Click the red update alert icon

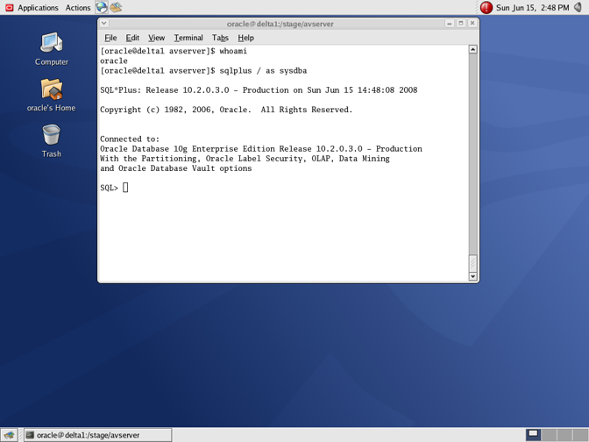[486, 7]
